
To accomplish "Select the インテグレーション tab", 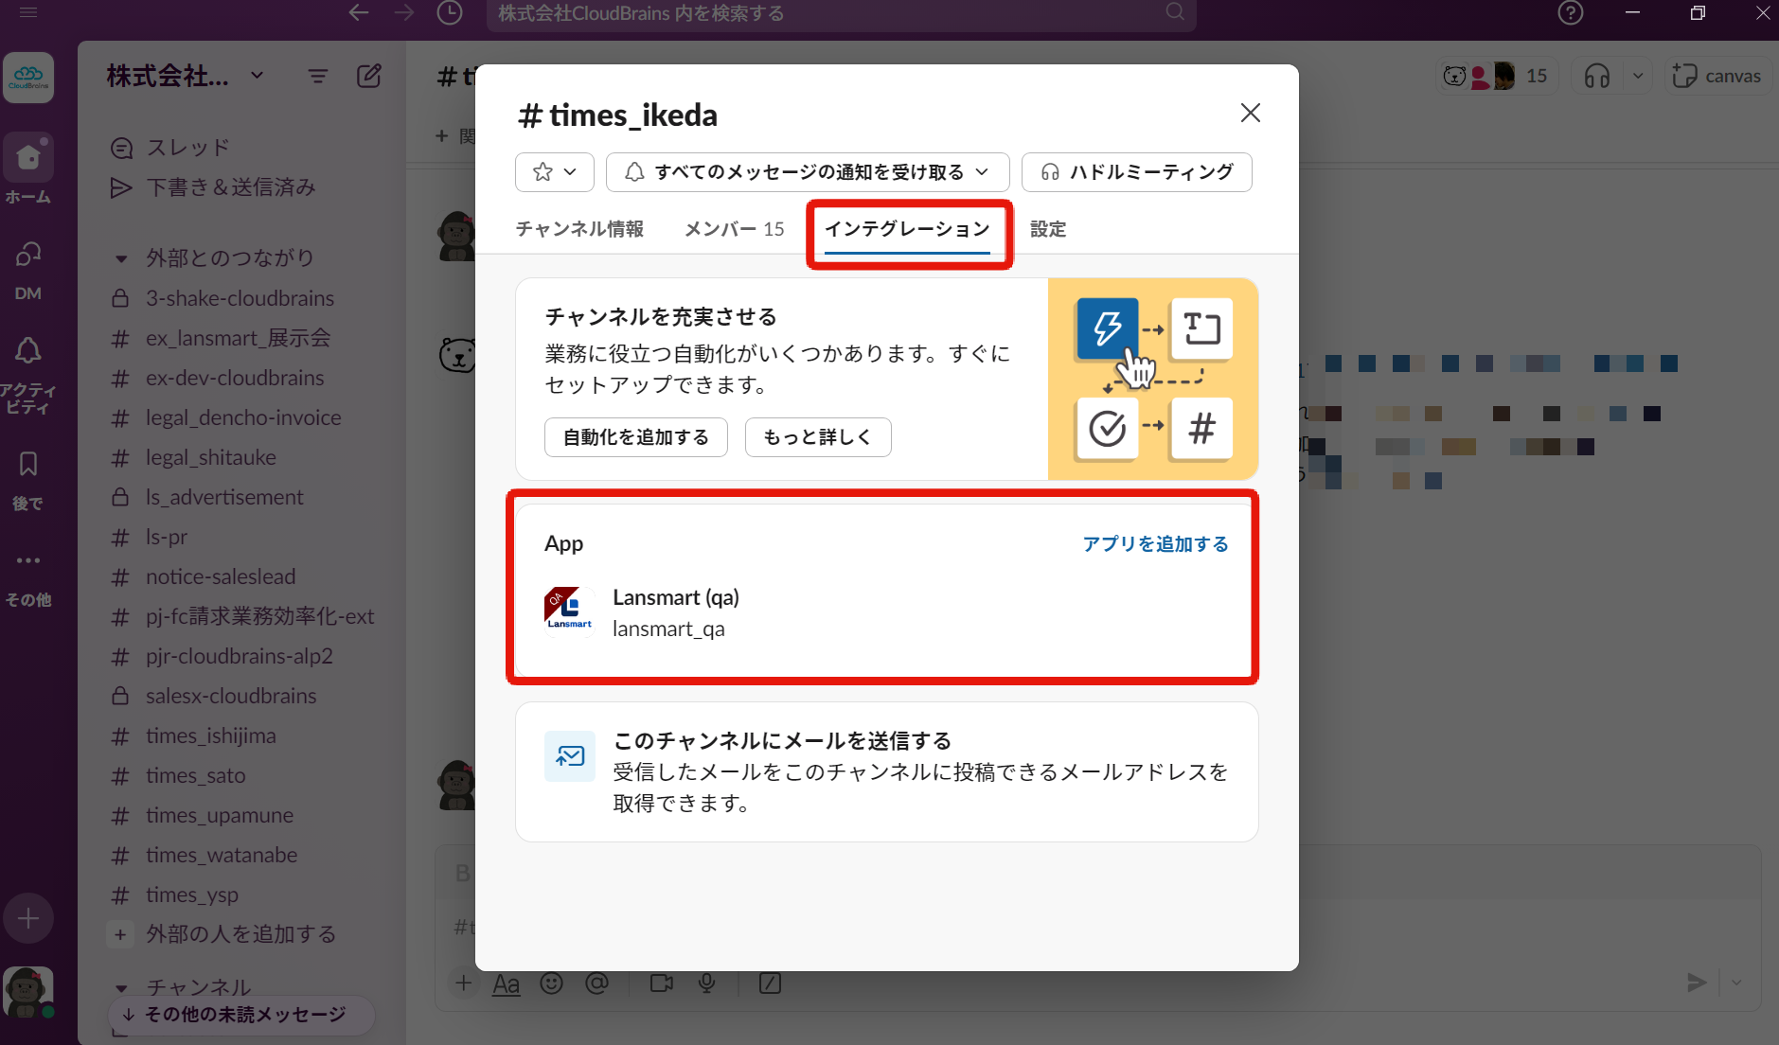I will click(x=907, y=229).
